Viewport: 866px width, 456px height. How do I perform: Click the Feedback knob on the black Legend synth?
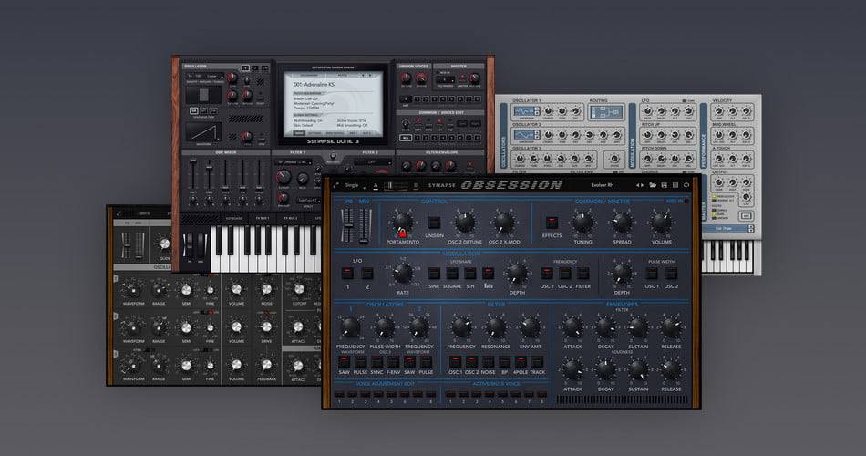coord(266,364)
